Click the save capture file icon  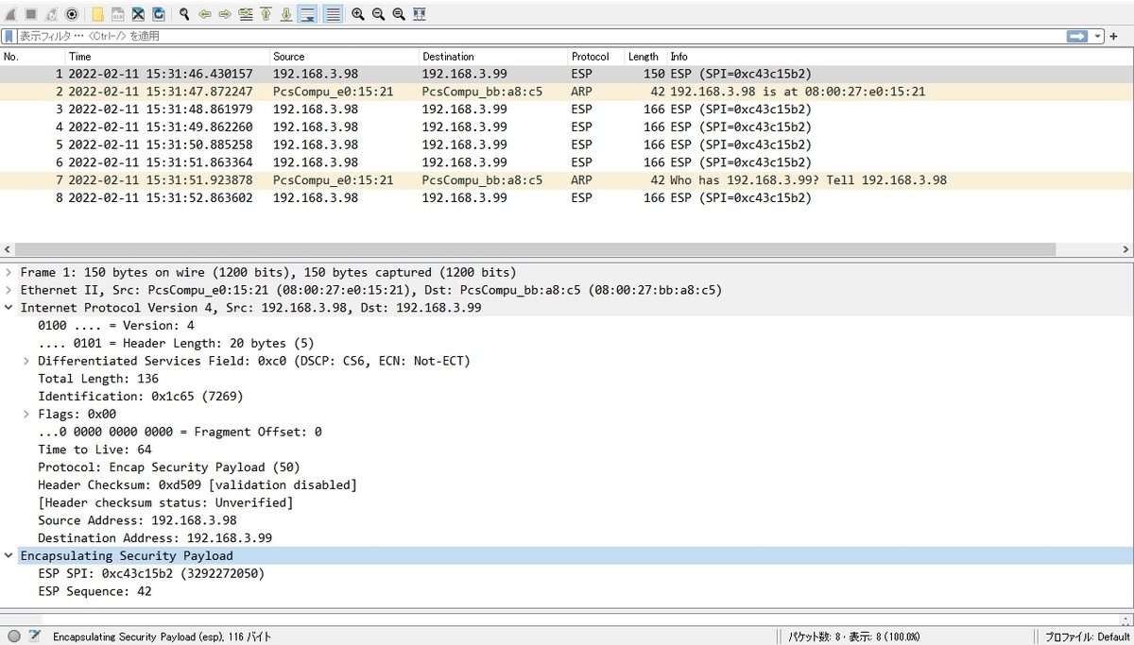tap(118, 13)
